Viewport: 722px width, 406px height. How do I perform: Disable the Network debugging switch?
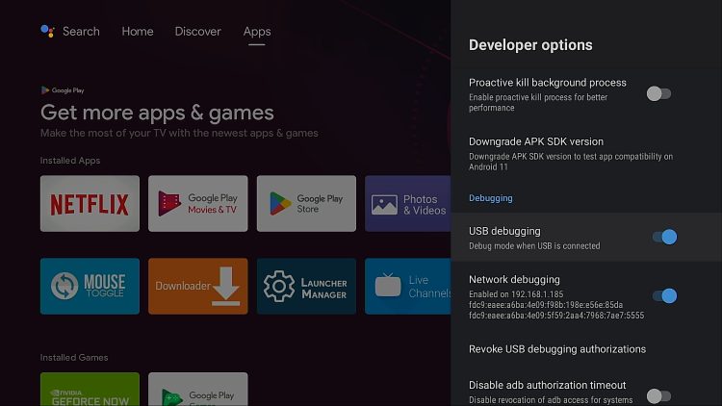[x=664, y=295]
